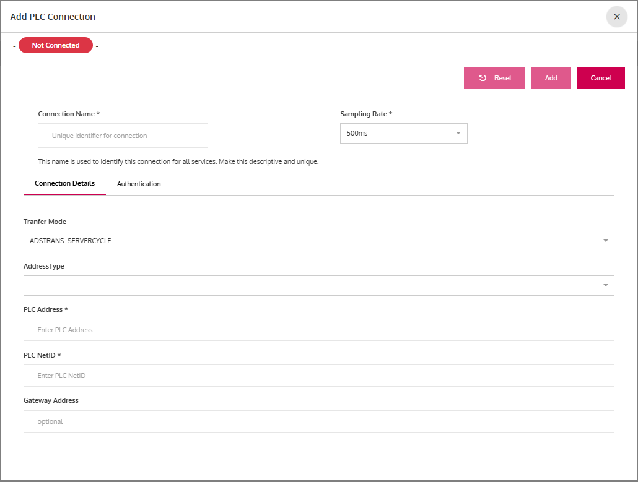Viewport: 638px width, 482px height.
Task: Switch to the Authentication tab
Action: [139, 184]
